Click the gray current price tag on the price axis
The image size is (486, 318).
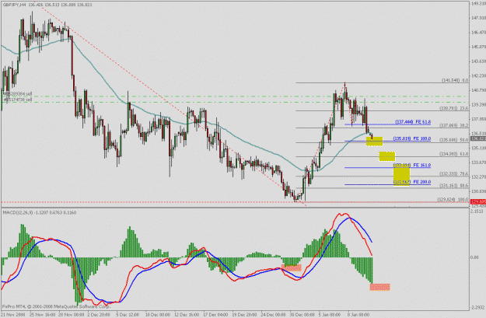point(478,138)
